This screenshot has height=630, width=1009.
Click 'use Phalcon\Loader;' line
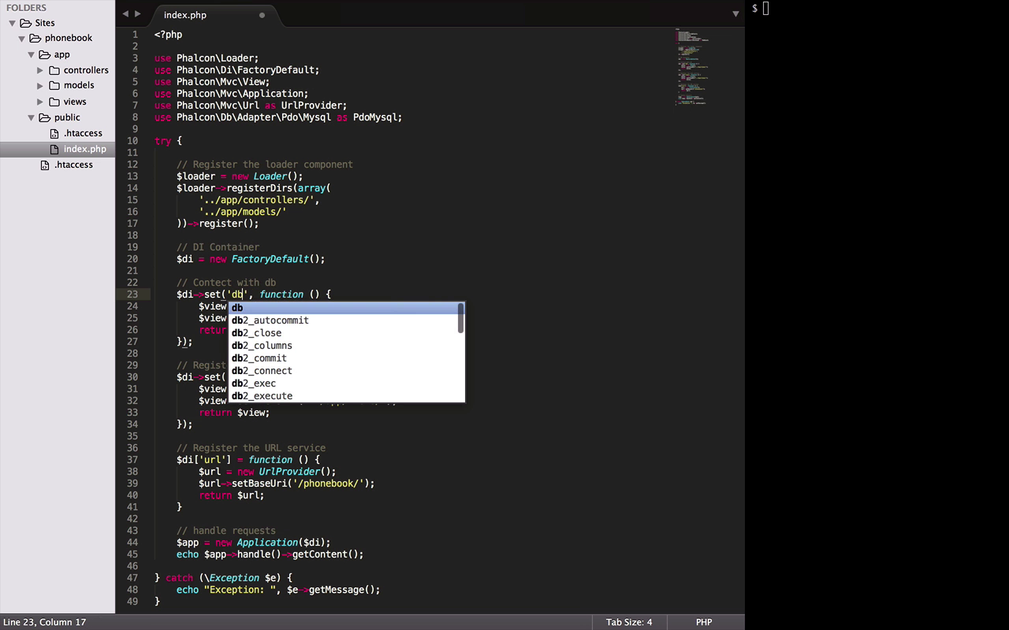click(x=207, y=58)
